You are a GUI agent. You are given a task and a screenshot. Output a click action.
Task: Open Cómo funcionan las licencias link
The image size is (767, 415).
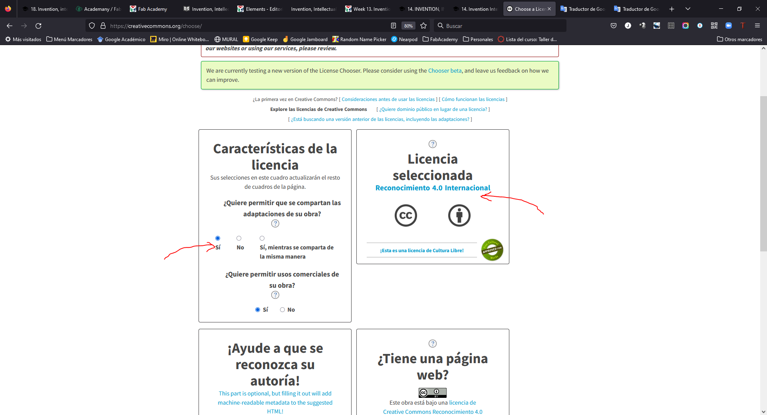tap(473, 99)
